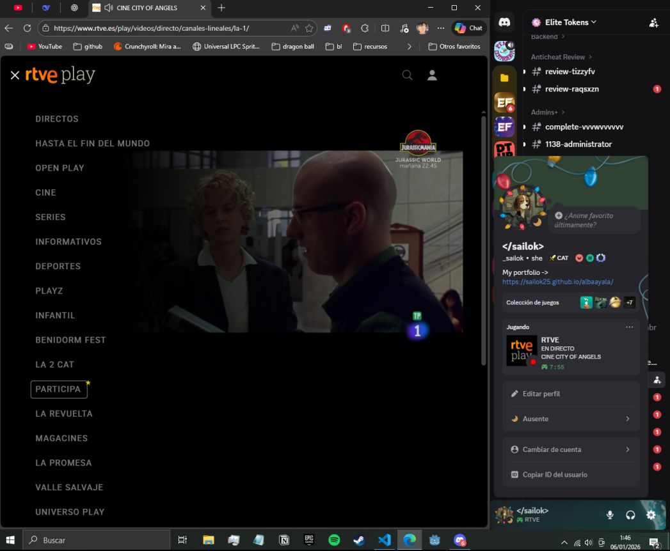The image size is (670, 551).
Task: Select OPEN PLAY menu entry
Action: (x=60, y=168)
